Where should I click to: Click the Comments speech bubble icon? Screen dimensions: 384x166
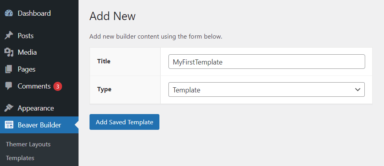(9, 86)
